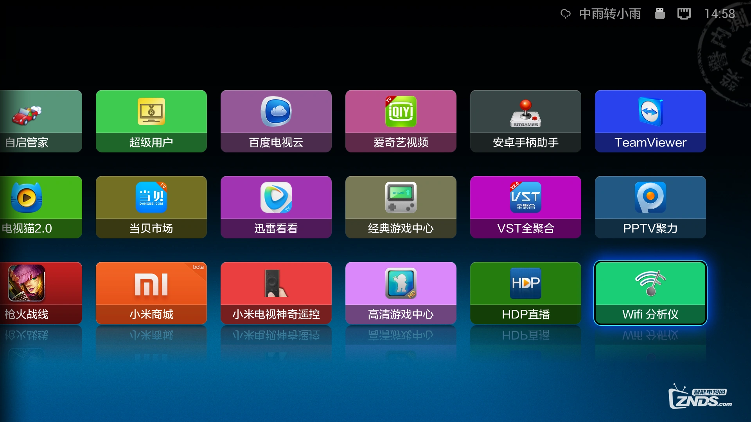Launch the 百度电视云 cloud icon
This screenshot has width=751, height=422.
(276, 111)
